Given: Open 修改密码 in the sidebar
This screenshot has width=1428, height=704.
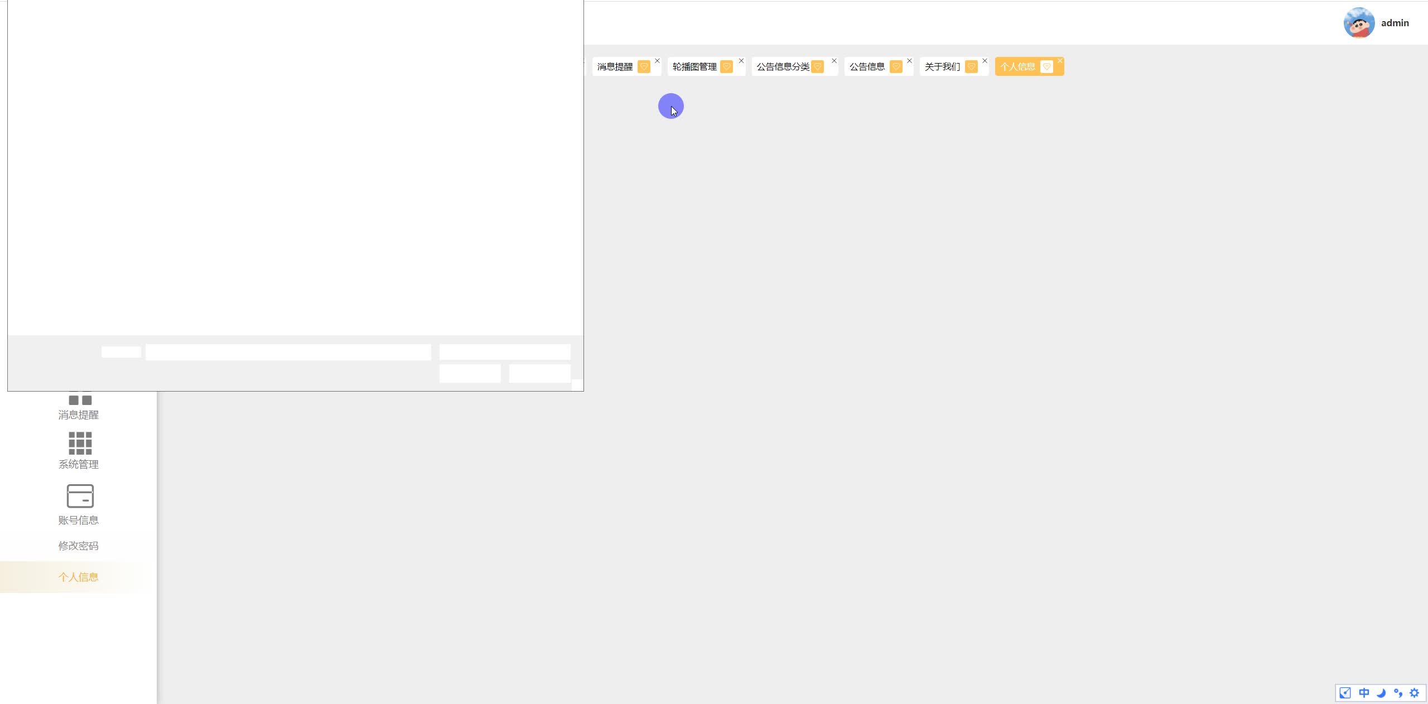Looking at the screenshot, I should [x=79, y=546].
